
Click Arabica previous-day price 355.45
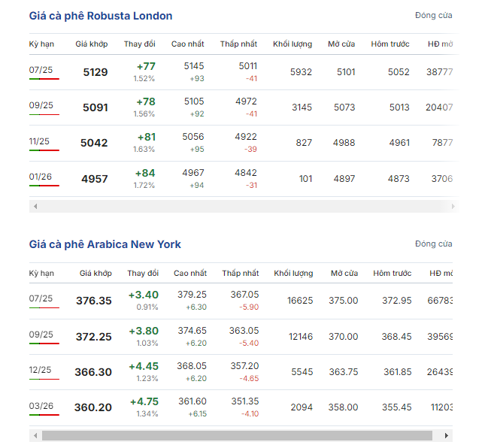(397, 407)
